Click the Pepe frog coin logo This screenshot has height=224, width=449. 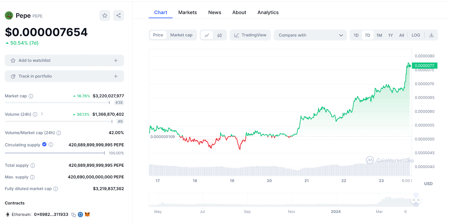point(9,15)
